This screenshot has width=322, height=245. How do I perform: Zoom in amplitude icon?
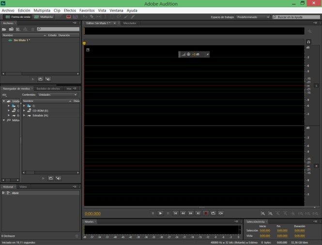tap(262, 214)
